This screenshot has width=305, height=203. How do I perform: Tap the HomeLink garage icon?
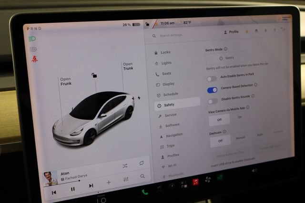click(x=256, y=30)
